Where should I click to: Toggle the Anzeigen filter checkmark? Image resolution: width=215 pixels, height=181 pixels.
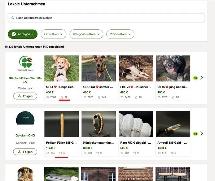pos(14,34)
